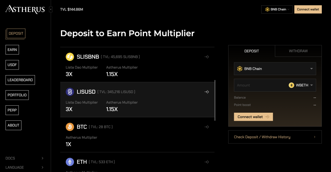Click the orange BTC coin icon
Screen dimensions: 331x172
click(x=70, y=127)
